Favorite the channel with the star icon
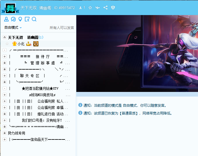This screenshot has width=198, height=156. [90, 8]
